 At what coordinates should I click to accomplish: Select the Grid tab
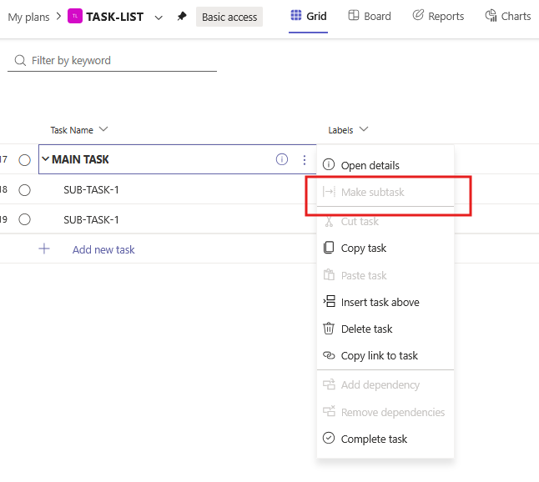coord(309,16)
